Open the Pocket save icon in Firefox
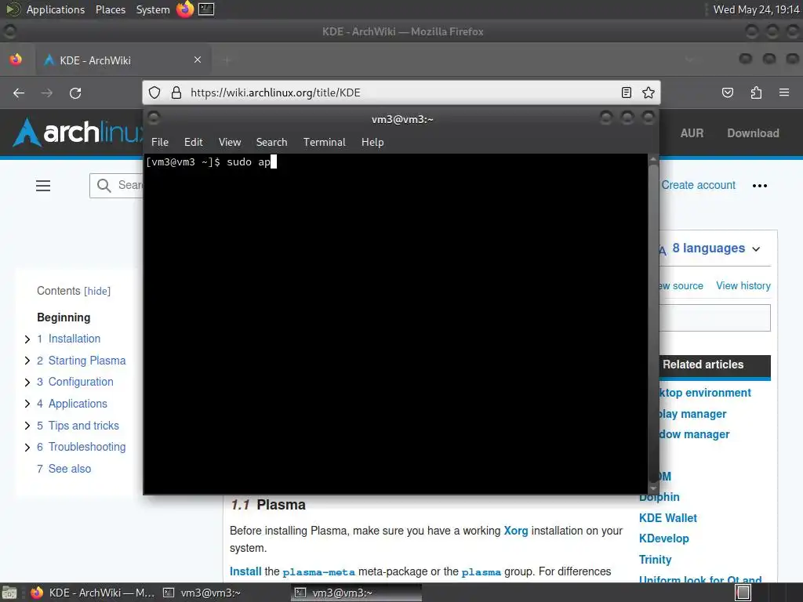 click(727, 92)
